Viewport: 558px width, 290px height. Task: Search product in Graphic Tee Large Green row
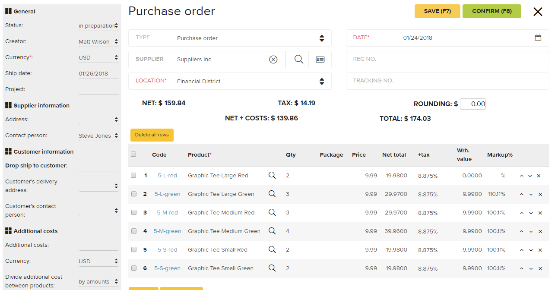coord(272,194)
